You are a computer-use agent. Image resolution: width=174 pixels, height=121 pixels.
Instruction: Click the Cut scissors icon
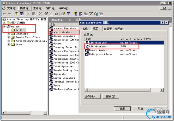pos(28,14)
